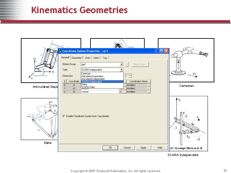
Task: Minimize the Coordinate System Properties dialog
Action: (x=157, y=51)
